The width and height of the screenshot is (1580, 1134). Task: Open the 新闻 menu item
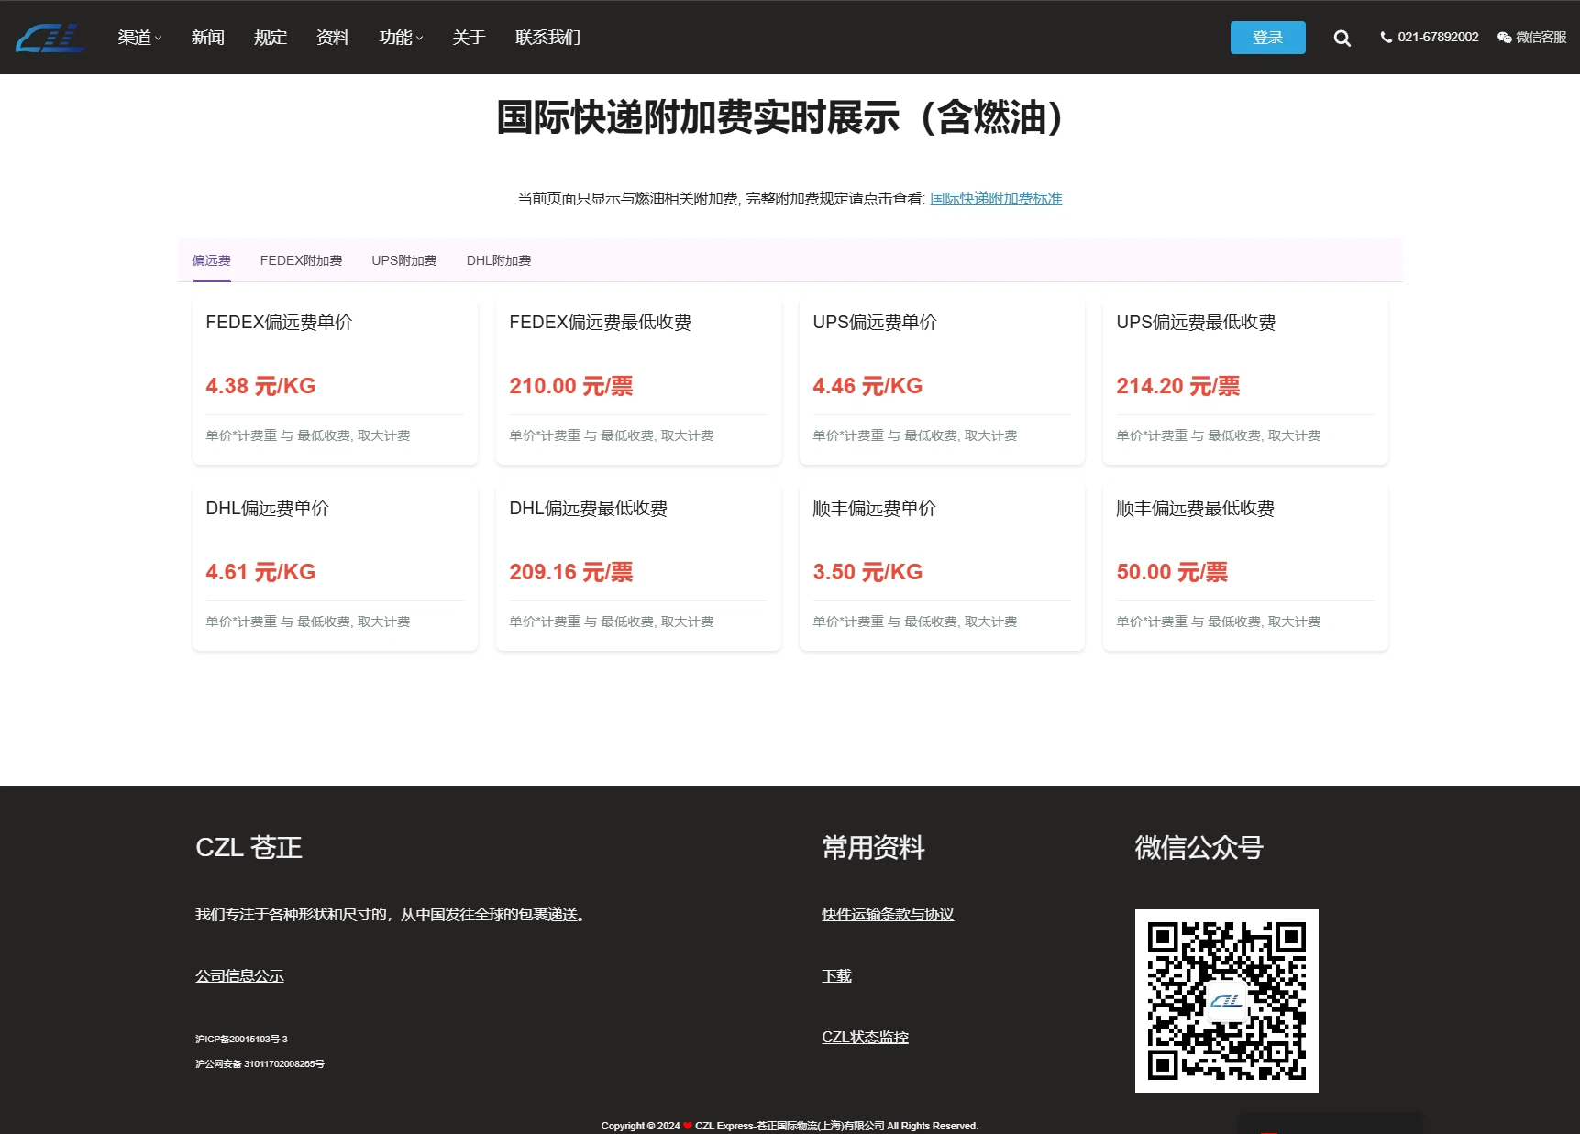[207, 38]
